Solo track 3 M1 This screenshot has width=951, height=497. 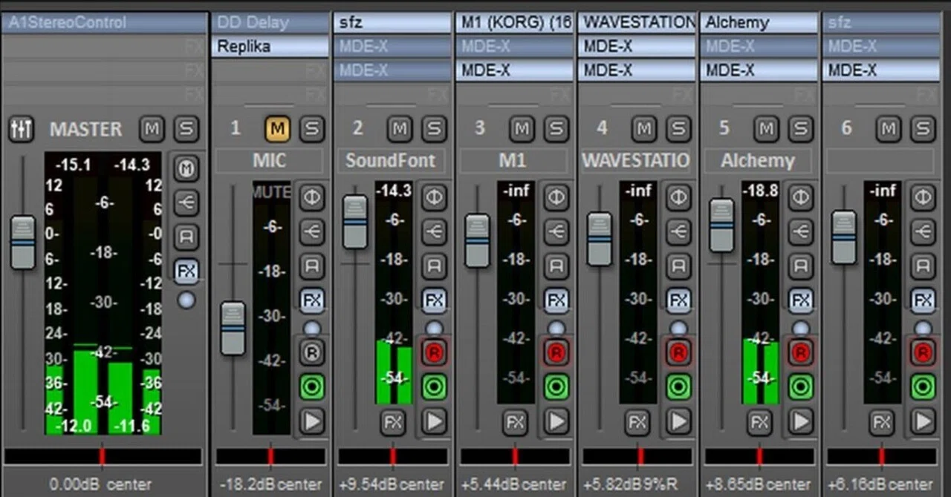tap(556, 129)
